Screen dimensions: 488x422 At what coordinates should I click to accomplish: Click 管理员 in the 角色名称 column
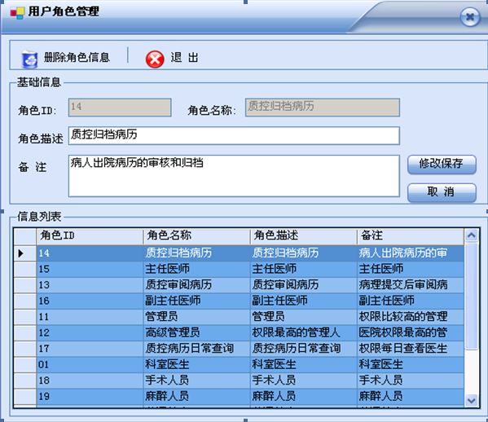pos(196,317)
